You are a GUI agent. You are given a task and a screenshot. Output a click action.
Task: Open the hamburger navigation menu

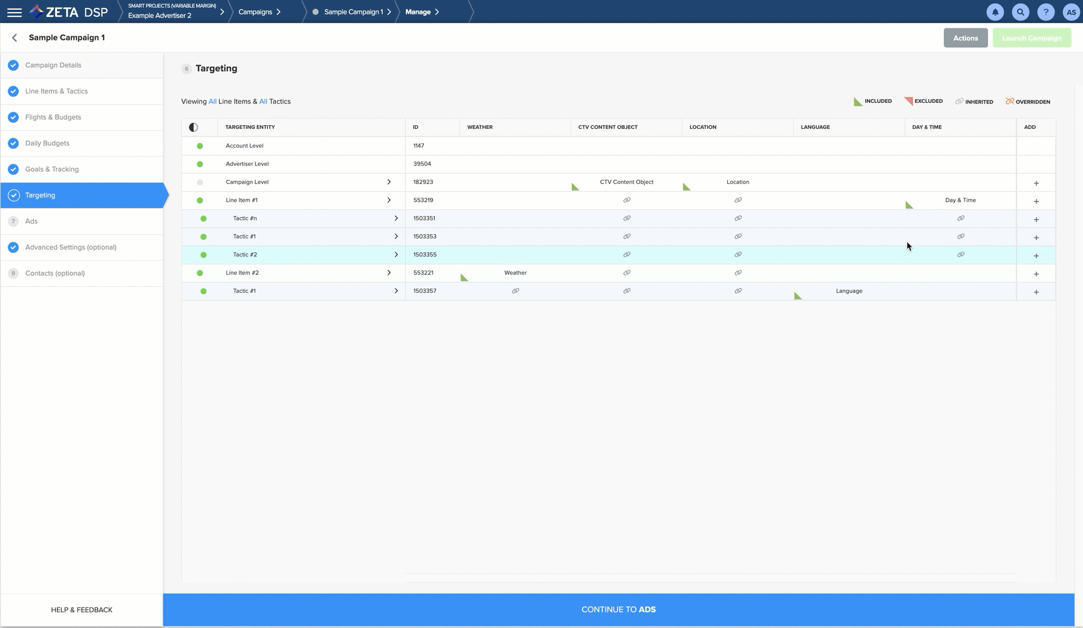[15, 12]
